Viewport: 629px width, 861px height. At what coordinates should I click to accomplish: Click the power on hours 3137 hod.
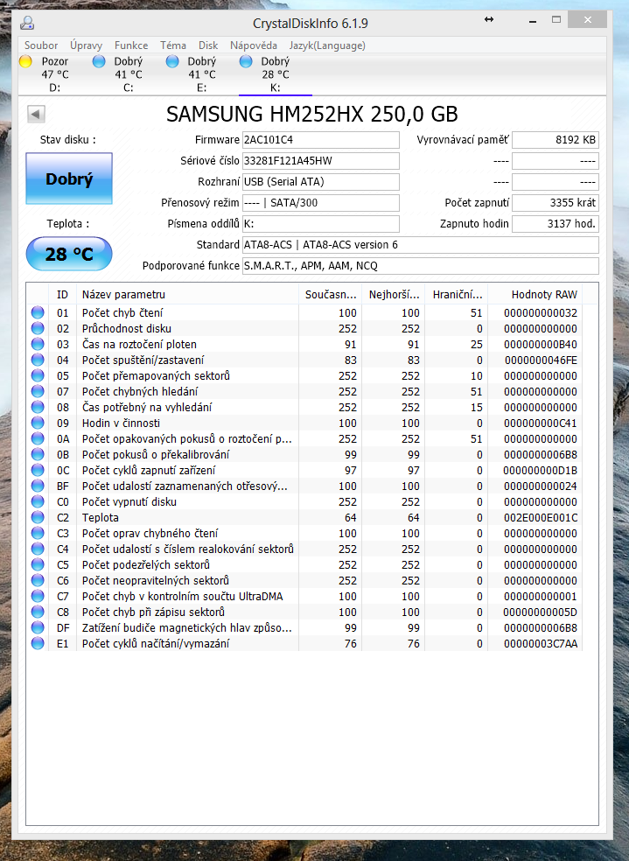[555, 223]
